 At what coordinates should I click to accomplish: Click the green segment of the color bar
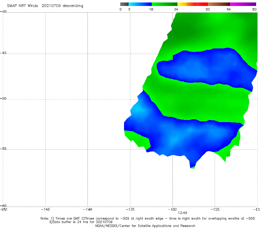(164, 4)
